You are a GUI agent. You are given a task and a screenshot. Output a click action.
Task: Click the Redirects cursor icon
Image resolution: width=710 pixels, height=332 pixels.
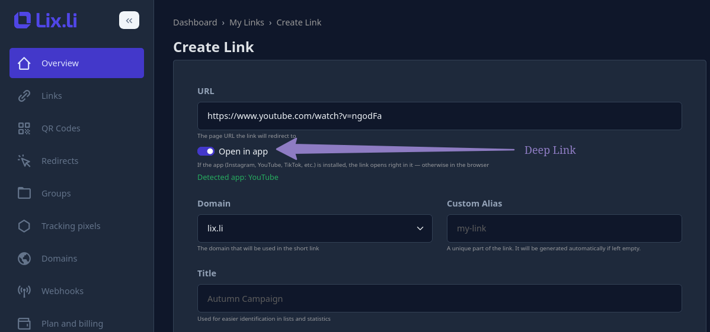(24, 161)
